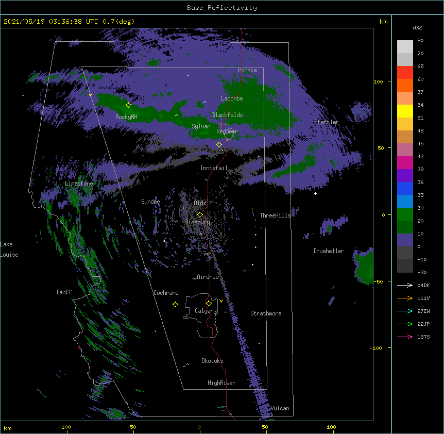
Task: Click the yellow marker inside Calgary outline
Action: point(209,304)
